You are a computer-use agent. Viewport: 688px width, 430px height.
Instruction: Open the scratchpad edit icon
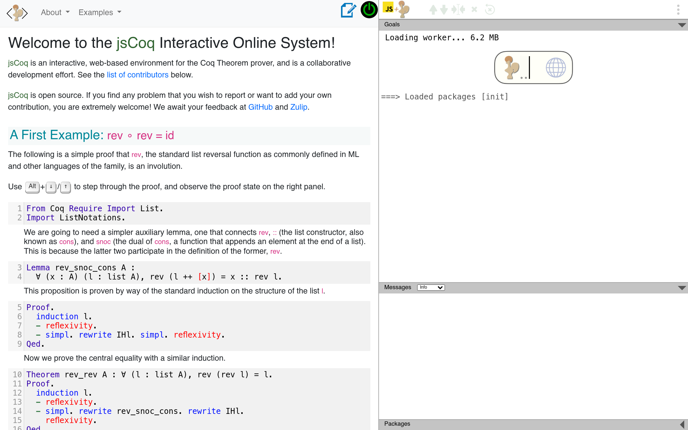click(348, 10)
